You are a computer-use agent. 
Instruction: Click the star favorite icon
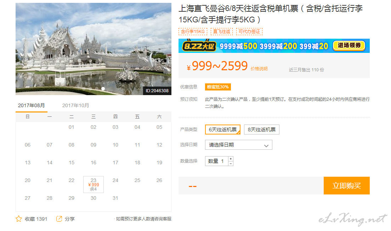19,219
